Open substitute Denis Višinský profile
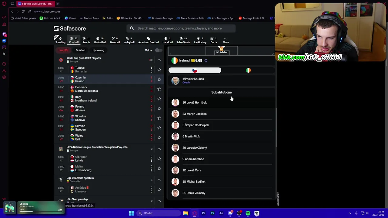This screenshot has height=218, width=388. point(222,193)
